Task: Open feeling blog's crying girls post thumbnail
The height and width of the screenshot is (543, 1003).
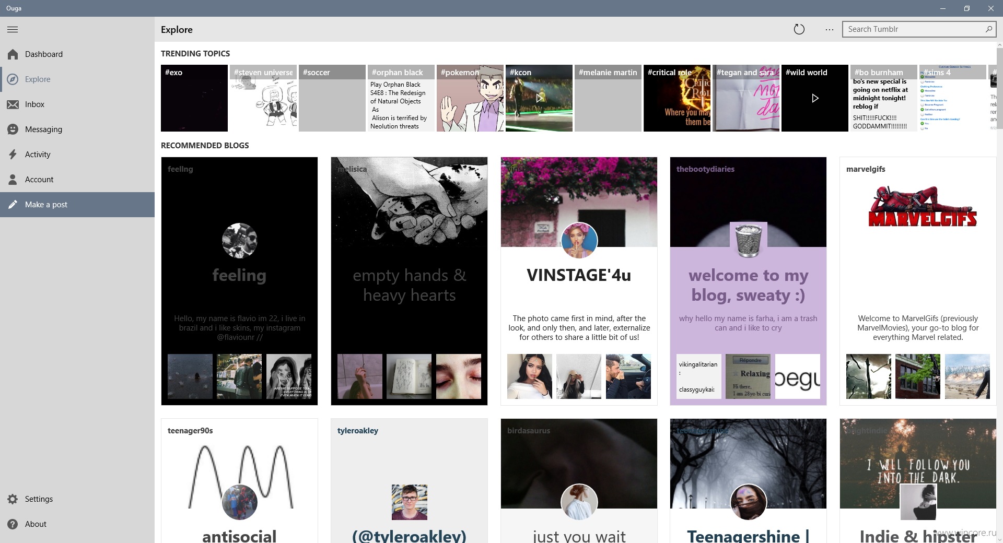Action: tap(289, 376)
